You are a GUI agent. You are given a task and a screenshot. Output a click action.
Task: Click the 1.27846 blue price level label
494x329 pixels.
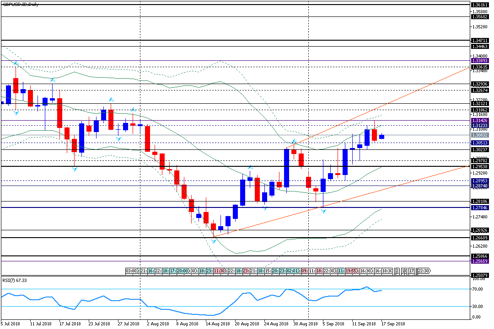[480, 208]
